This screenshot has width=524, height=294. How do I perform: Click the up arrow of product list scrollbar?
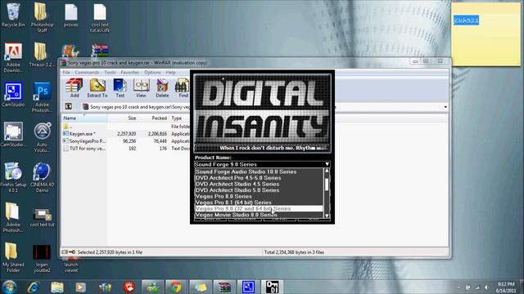(327, 171)
